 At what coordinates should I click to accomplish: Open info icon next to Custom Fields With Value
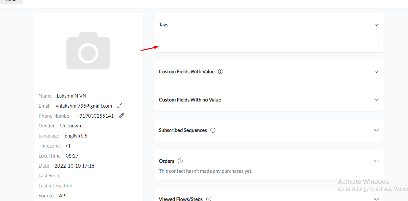click(221, 71)
